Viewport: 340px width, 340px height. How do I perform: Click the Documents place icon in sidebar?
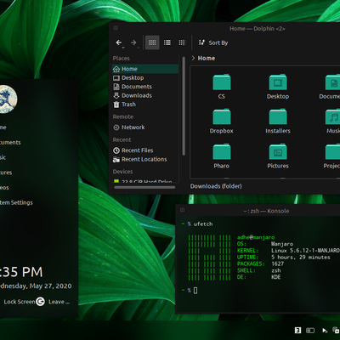[116, 87]
